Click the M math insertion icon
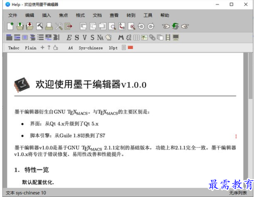 121,38
